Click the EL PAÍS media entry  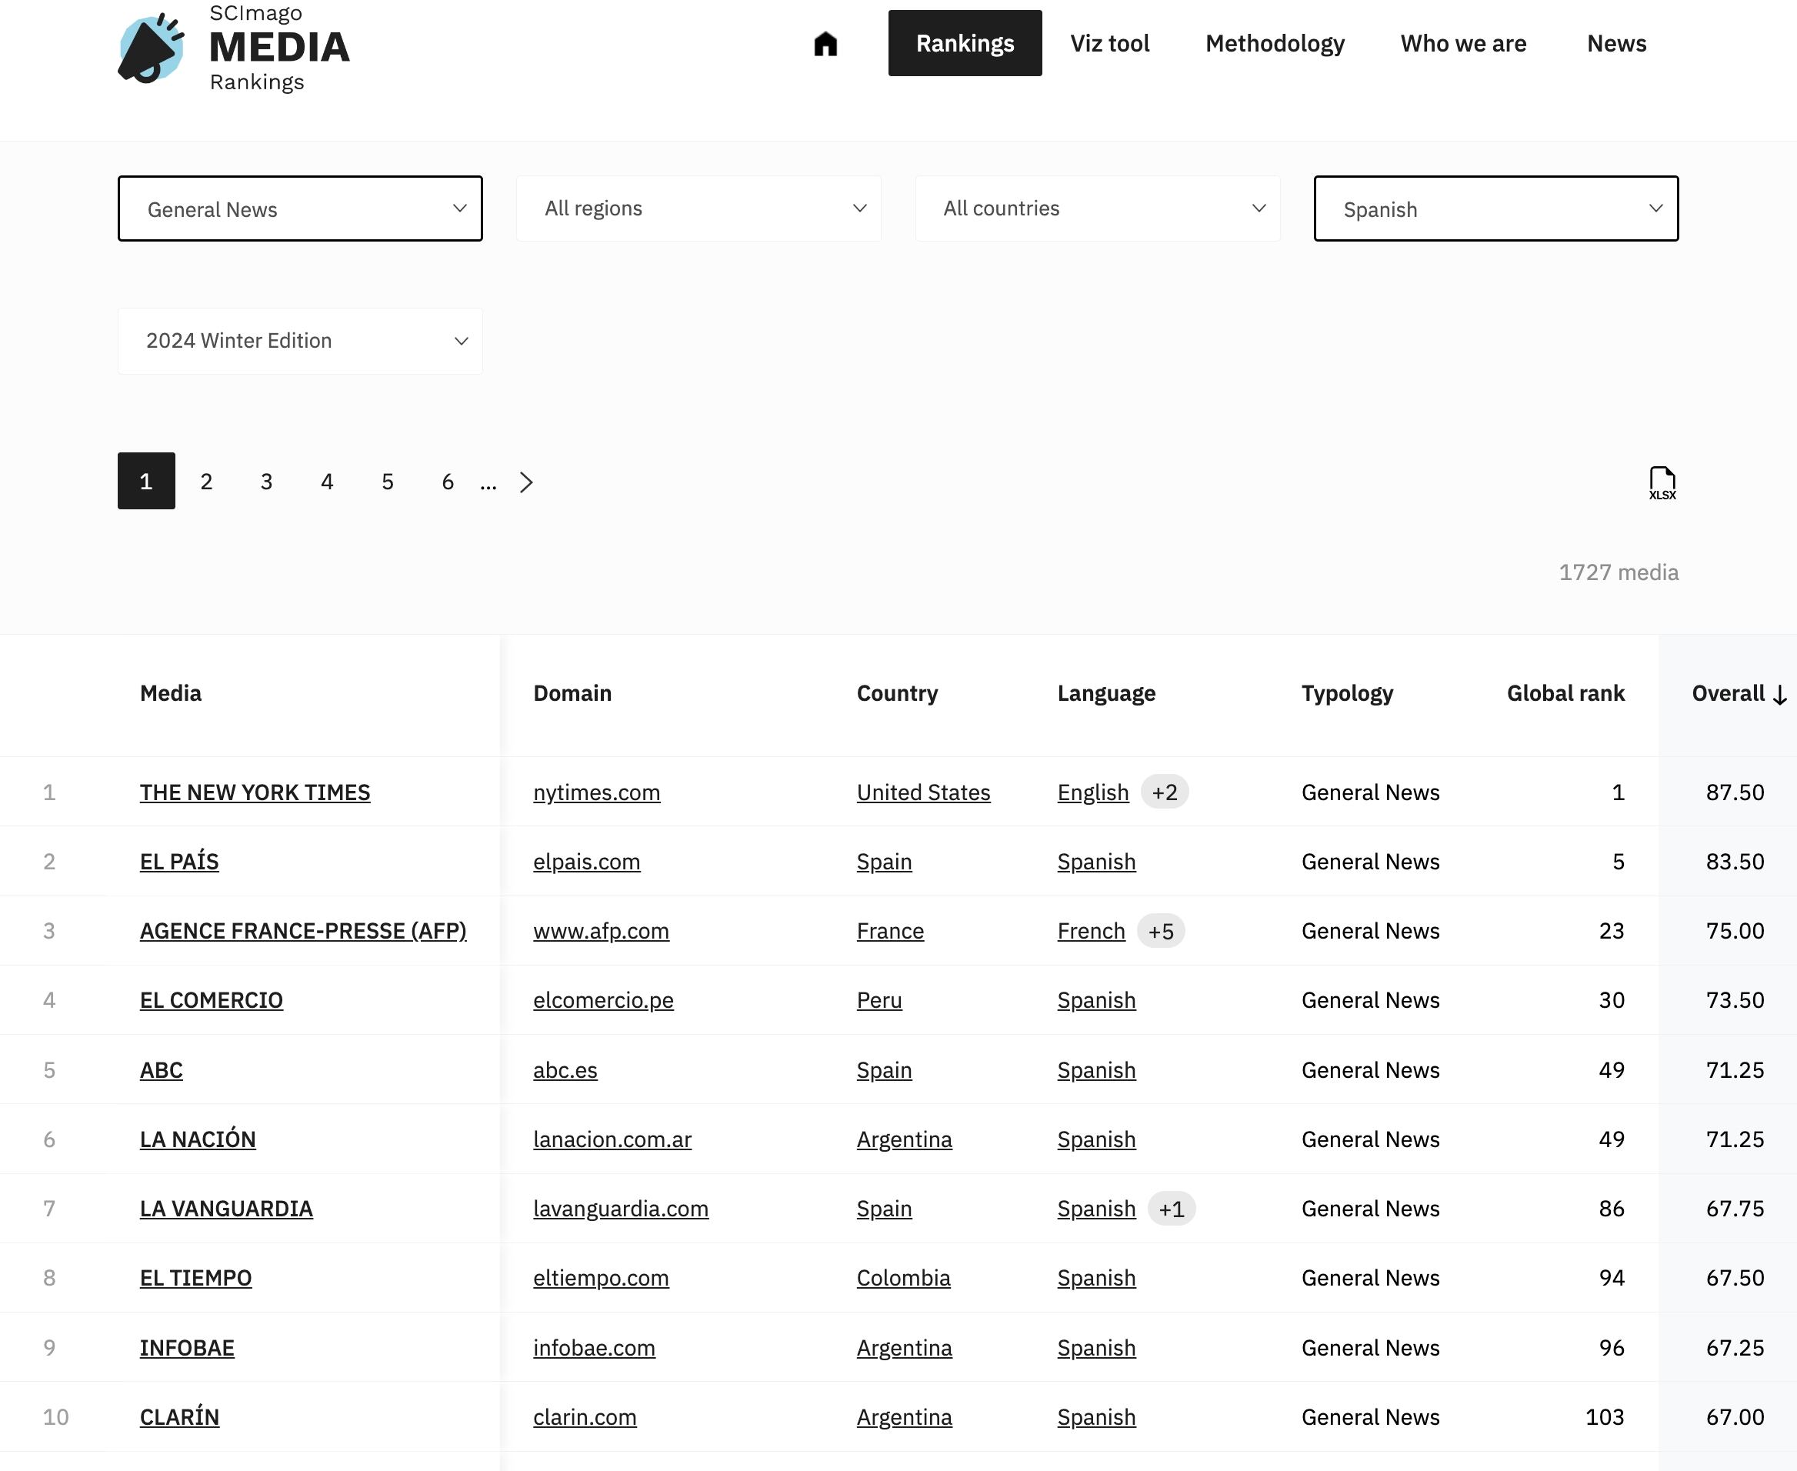[x=178, y=861]
